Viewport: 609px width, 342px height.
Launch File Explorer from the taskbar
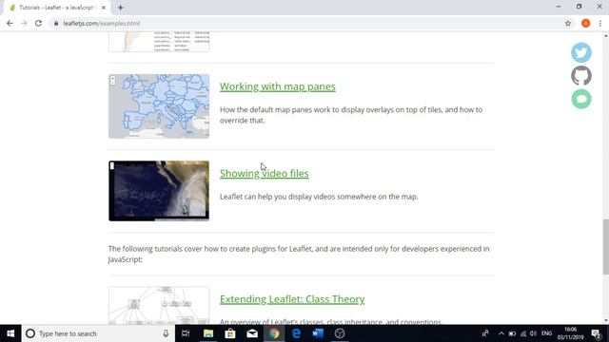tap(208, 333)
